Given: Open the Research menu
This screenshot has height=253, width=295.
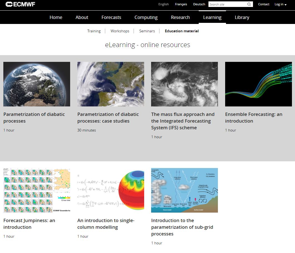Looking at the screenshot, I should [x=180, y=17].
